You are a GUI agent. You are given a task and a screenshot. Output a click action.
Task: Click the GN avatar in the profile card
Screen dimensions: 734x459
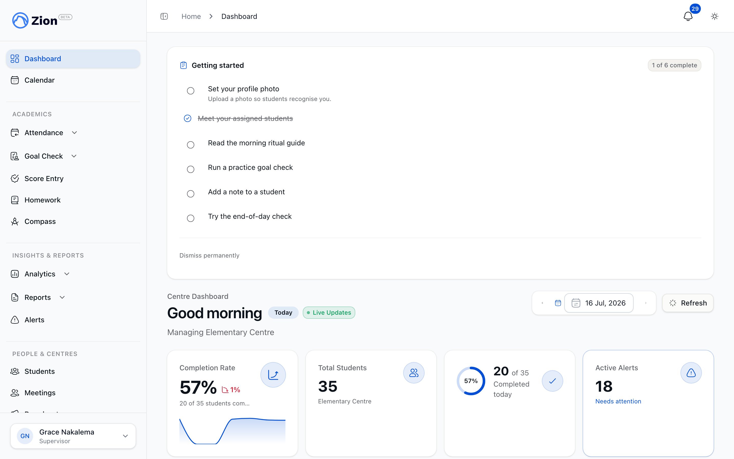(25, 436)
